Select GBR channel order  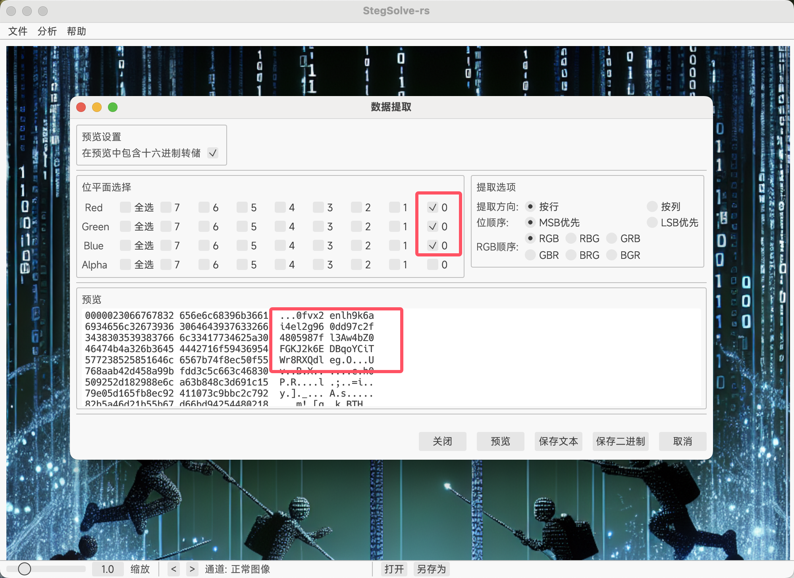530,255
